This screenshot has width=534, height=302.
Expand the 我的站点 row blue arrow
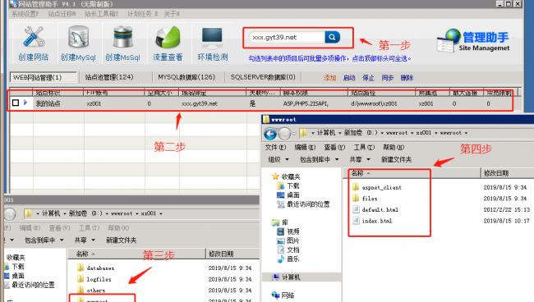point(25,103)
